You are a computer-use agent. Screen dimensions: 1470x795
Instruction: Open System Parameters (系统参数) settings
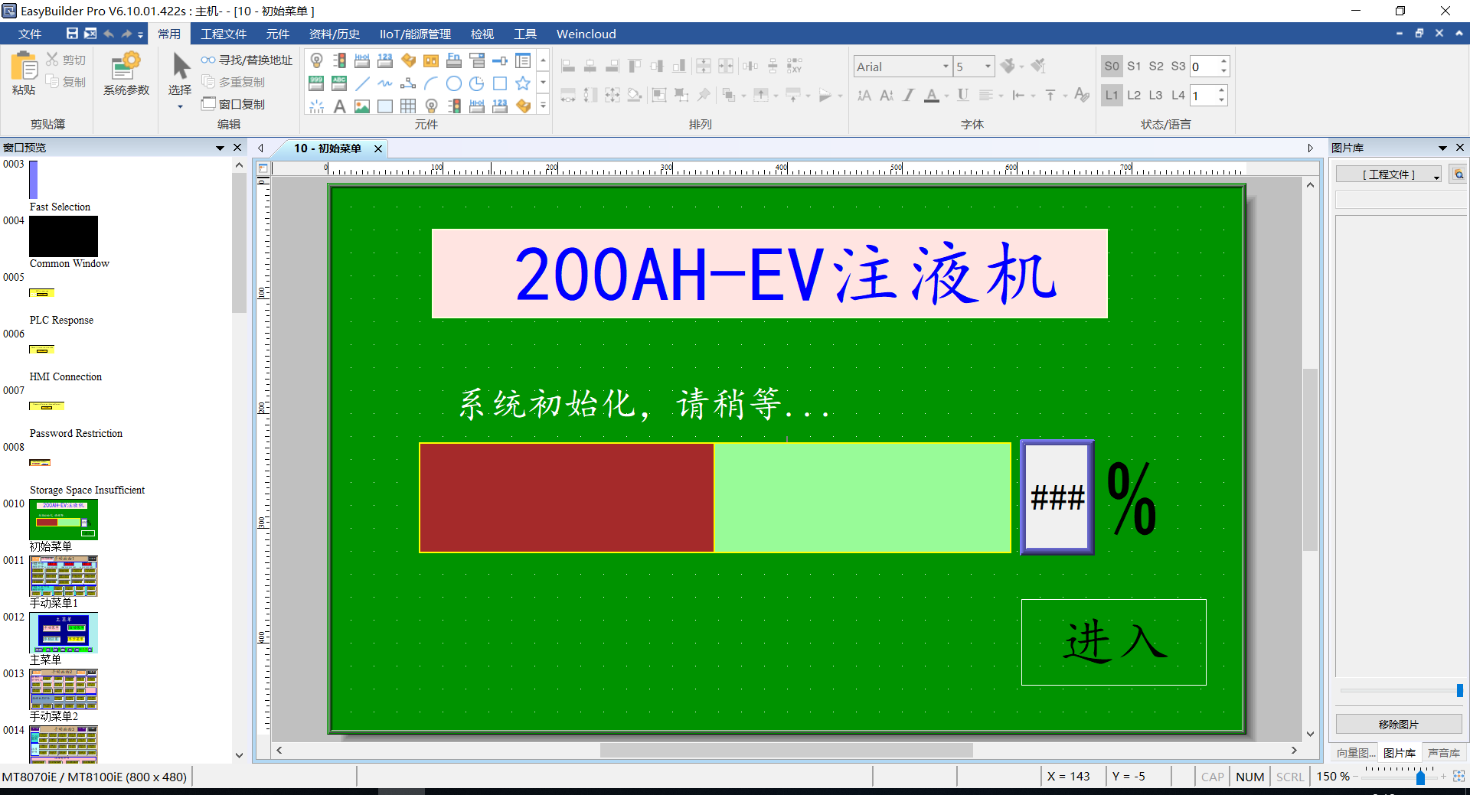(x=126, y=74)
